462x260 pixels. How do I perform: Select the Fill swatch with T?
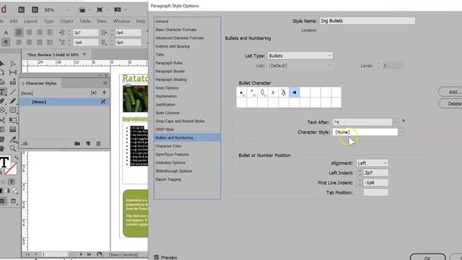(4, 162)
